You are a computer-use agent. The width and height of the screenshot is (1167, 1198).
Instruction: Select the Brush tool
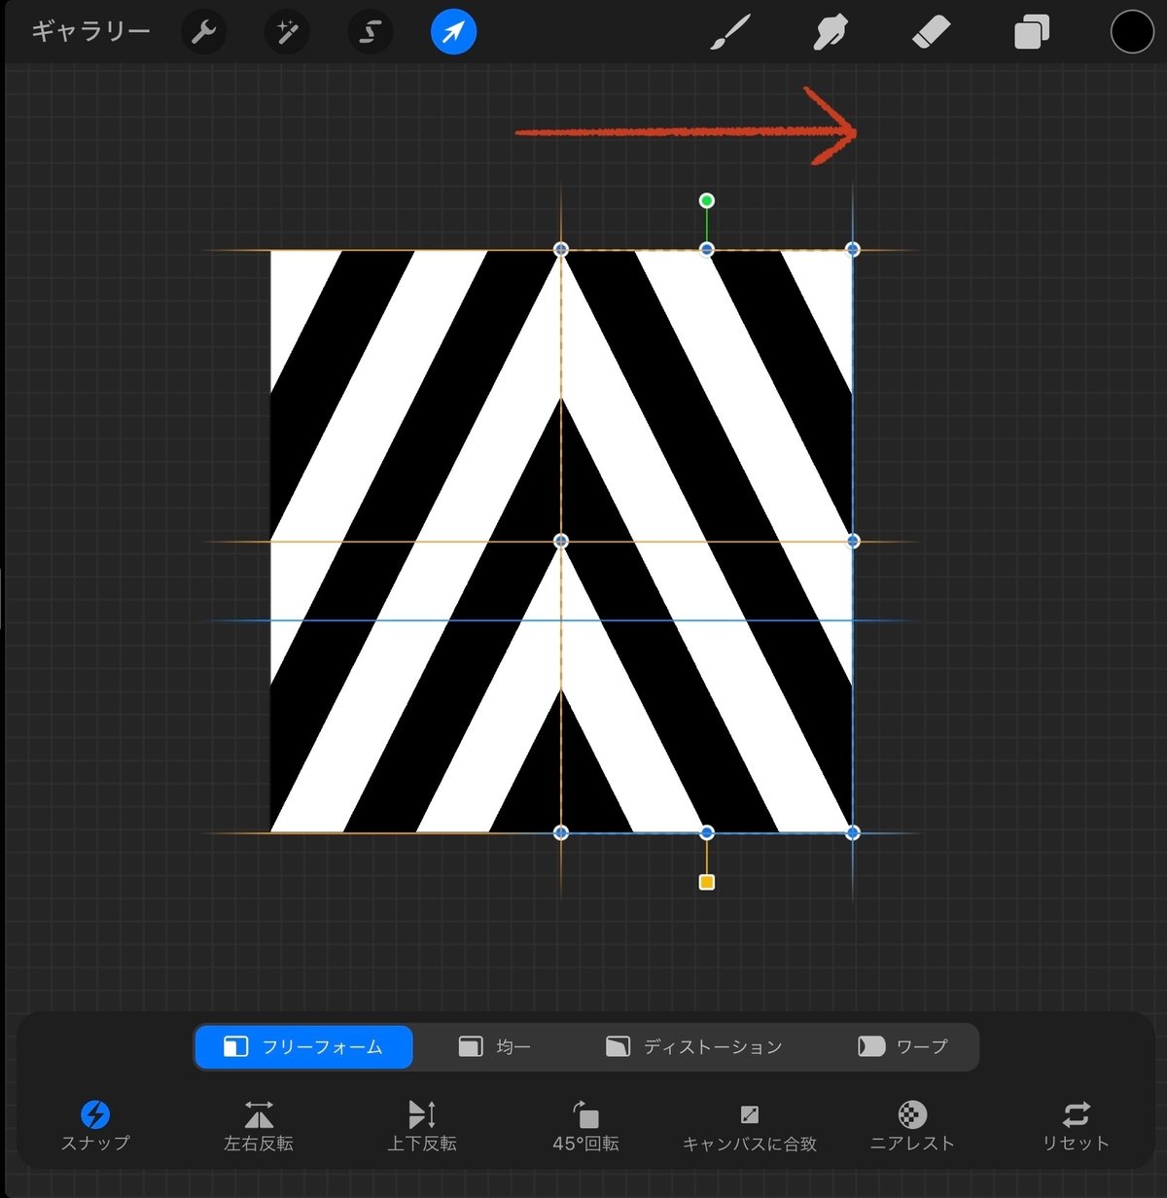[730, 32]
